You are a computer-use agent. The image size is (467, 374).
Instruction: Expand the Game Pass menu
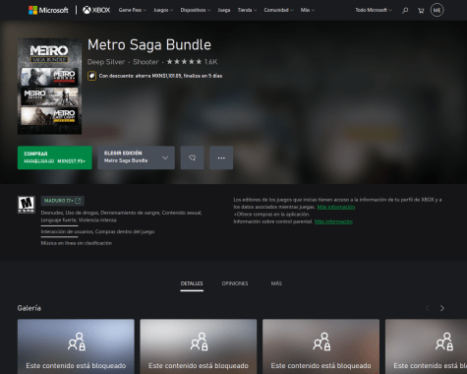point(133,10)
